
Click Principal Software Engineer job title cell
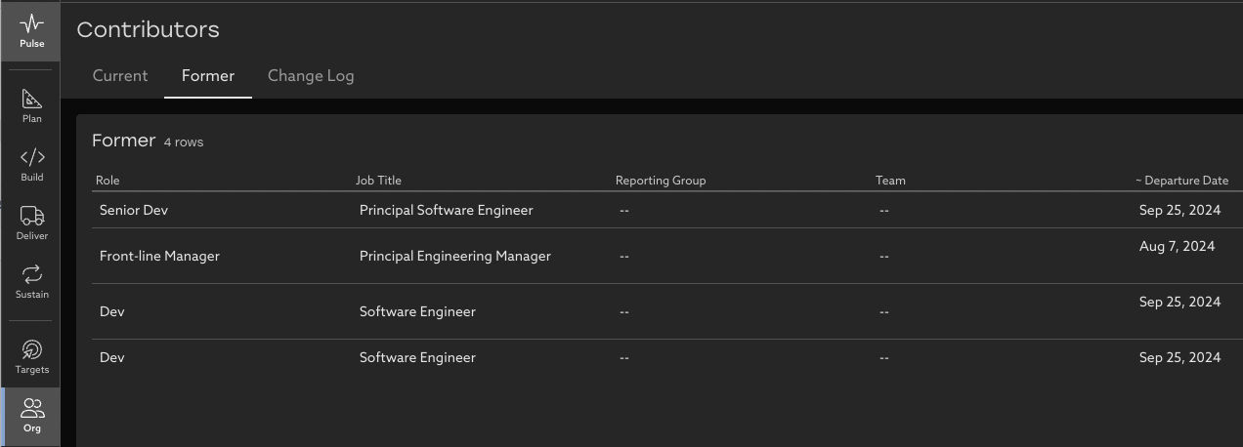tap(447, 210)
